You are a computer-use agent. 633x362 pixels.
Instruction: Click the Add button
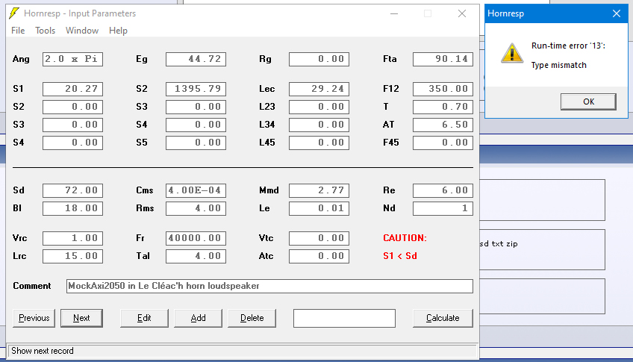[198, 318]
